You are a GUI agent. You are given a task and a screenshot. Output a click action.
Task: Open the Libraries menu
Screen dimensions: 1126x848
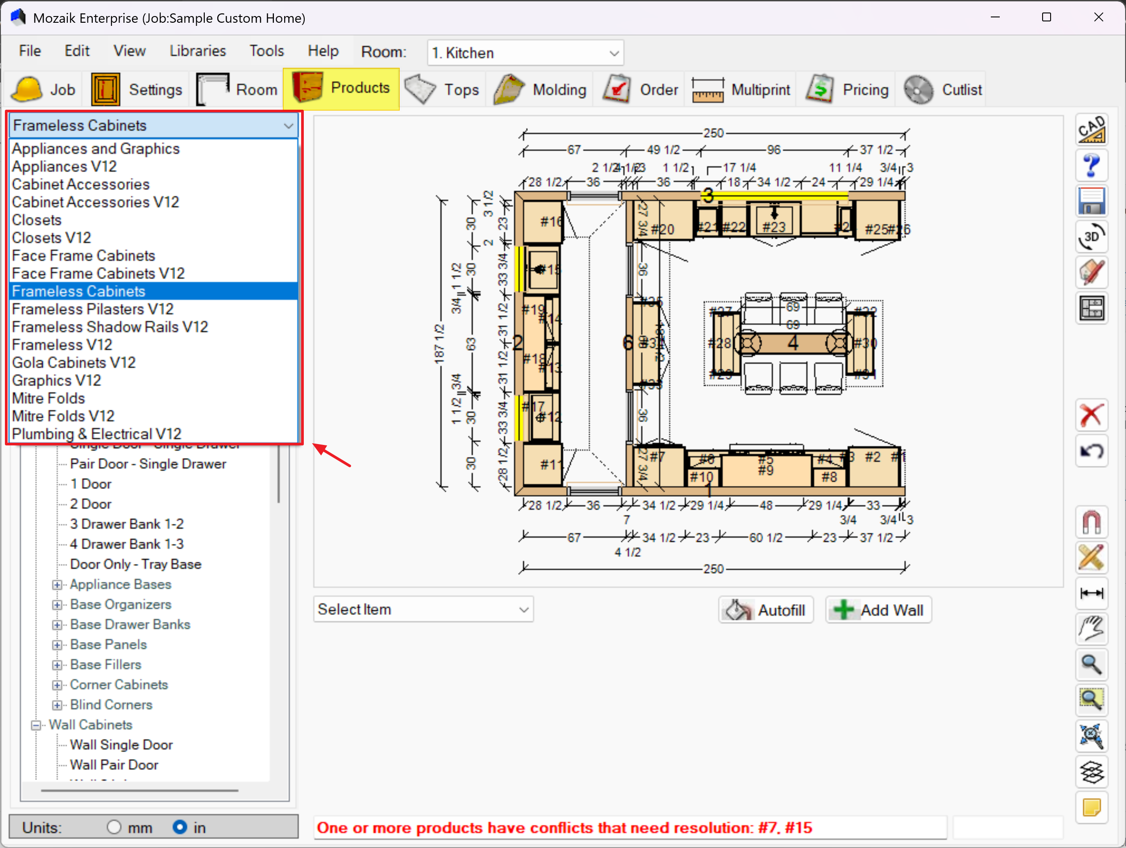198,51
